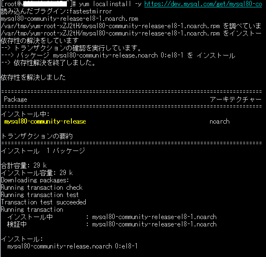Screen dimensions: 266x257
Task: Click the '依存性解決を終了しました。' line
Action: (x=49, y=63)
